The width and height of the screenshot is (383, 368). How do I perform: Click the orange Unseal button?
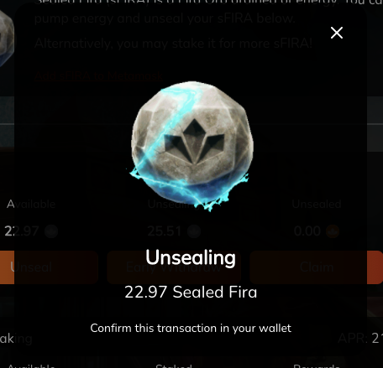tap(49, 267)
